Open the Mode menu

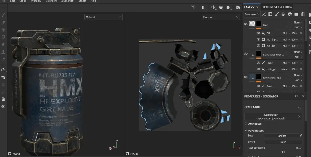(23, 1)
